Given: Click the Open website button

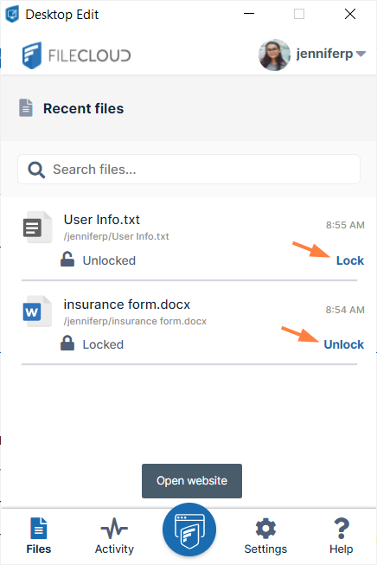Looking at the screenshot, I should click(192, 481).
